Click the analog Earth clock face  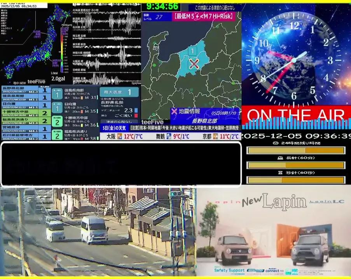[294, 60]
